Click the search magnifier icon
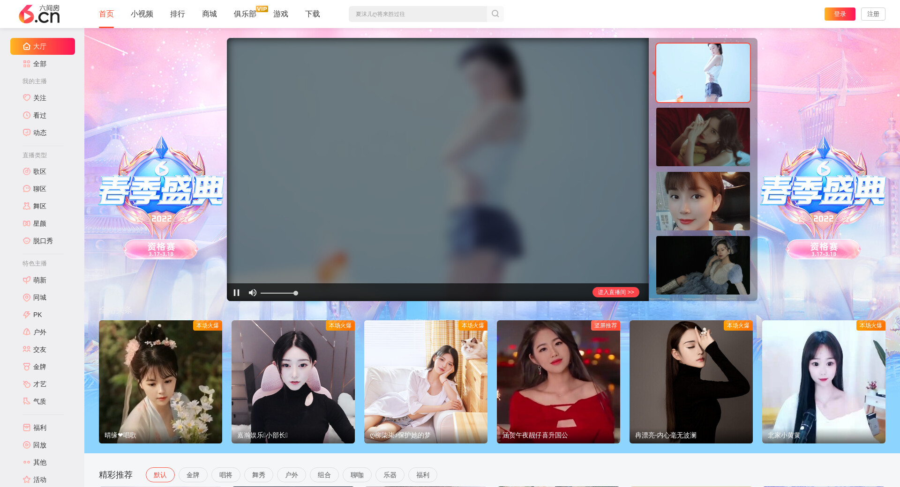The height and width of the screenshot is (487, 900). click(x=495, y=14)
